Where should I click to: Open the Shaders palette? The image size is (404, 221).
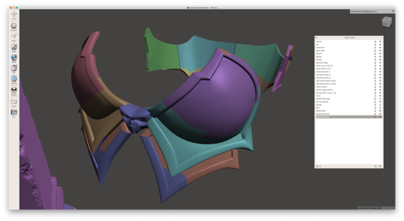14,91
